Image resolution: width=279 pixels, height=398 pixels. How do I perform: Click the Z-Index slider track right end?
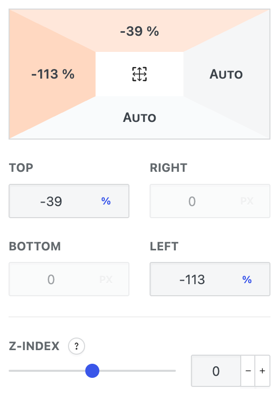point(174,371)
